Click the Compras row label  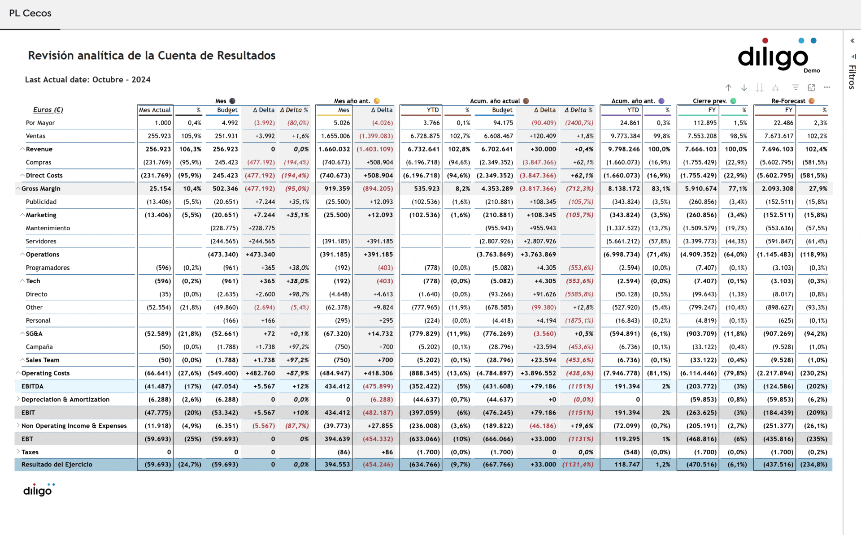tap(39, 162)
